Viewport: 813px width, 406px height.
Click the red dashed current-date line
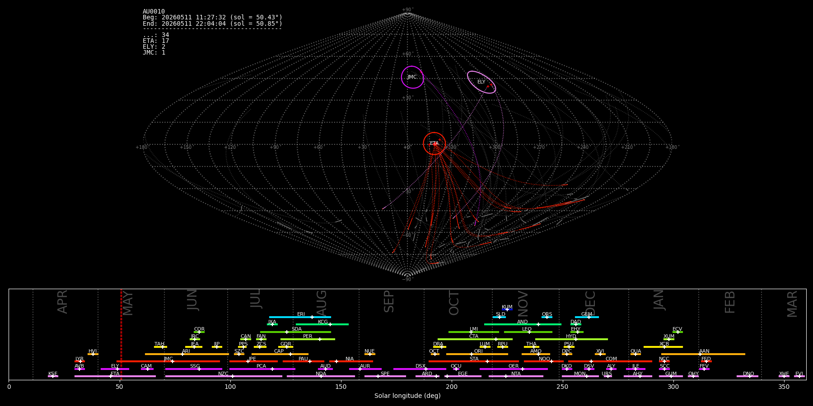point(121,334)
